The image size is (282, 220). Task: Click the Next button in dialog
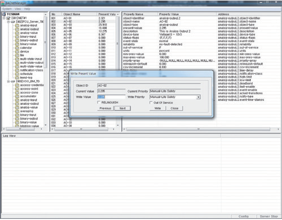(122, 108)
